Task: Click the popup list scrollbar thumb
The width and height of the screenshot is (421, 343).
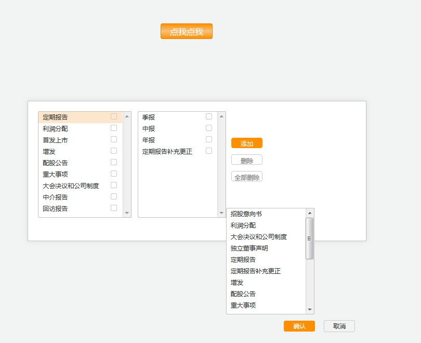Action: click(310, 239)
